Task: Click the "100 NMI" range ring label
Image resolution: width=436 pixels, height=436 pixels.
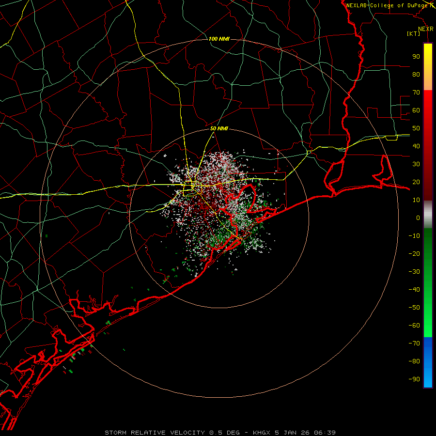Action: click(219, 39)
